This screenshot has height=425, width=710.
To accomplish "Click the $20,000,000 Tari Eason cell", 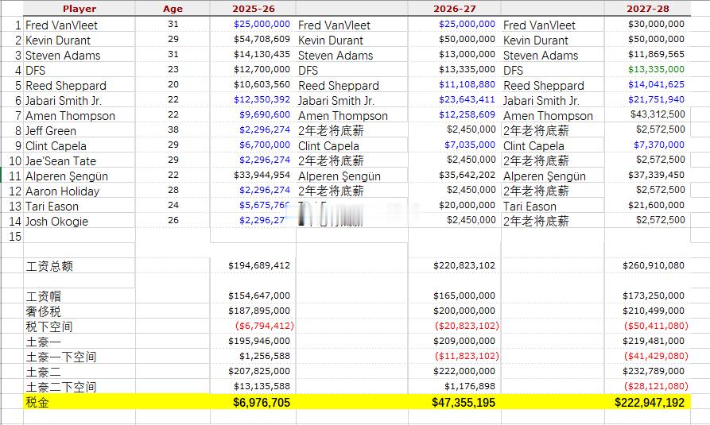I will pyautogui.click(x=467, y=205).
